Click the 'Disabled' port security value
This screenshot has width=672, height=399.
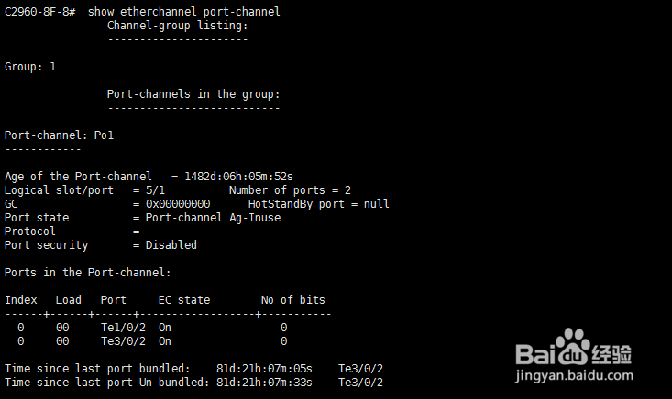pyautogui.click(x=171, y=245)
